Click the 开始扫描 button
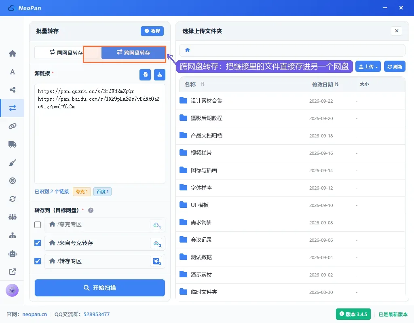Viewport: 414px width, 323px height. tap(100, 288)
